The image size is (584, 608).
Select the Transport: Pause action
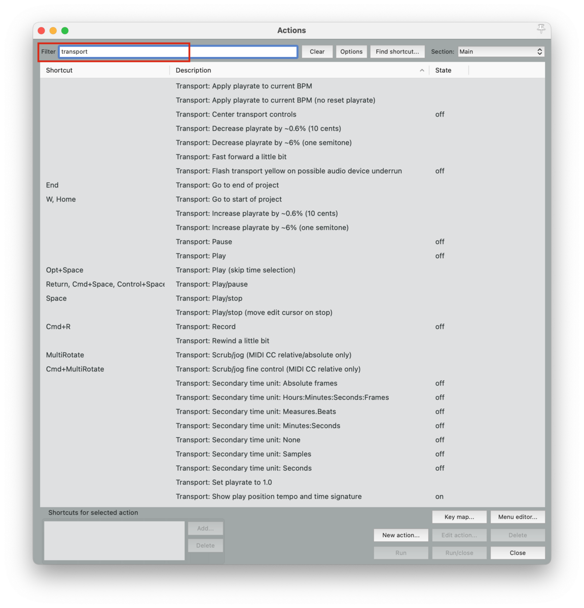[204, 242]
